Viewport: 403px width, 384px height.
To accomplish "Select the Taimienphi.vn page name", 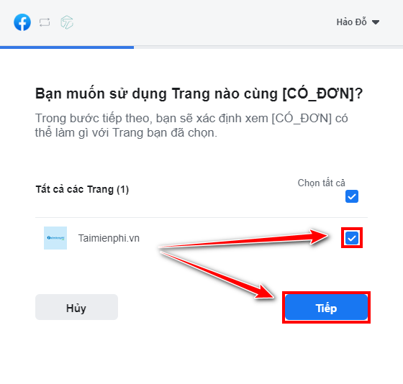I will coord(109,238).
